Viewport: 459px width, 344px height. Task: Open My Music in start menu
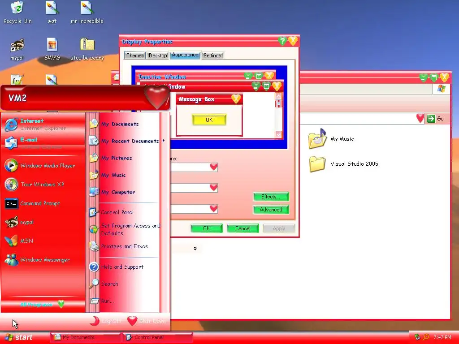pyautogui.click(x=126, y=175)
